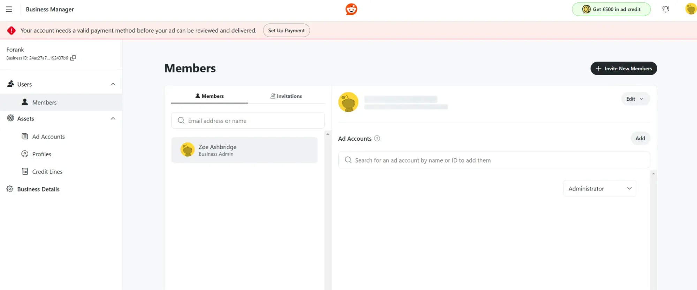Viewport: 697px width, 290px height.
Task: Click the Profiles sidebar icon
Action: click(25, 154)
